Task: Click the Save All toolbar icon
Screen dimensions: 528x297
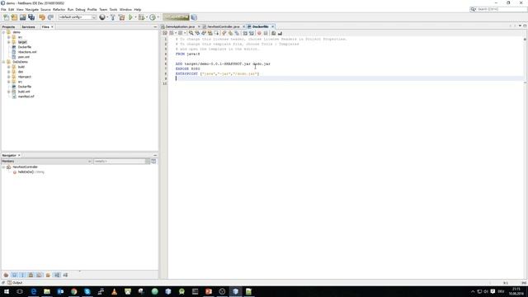Action: click(31, 17)
